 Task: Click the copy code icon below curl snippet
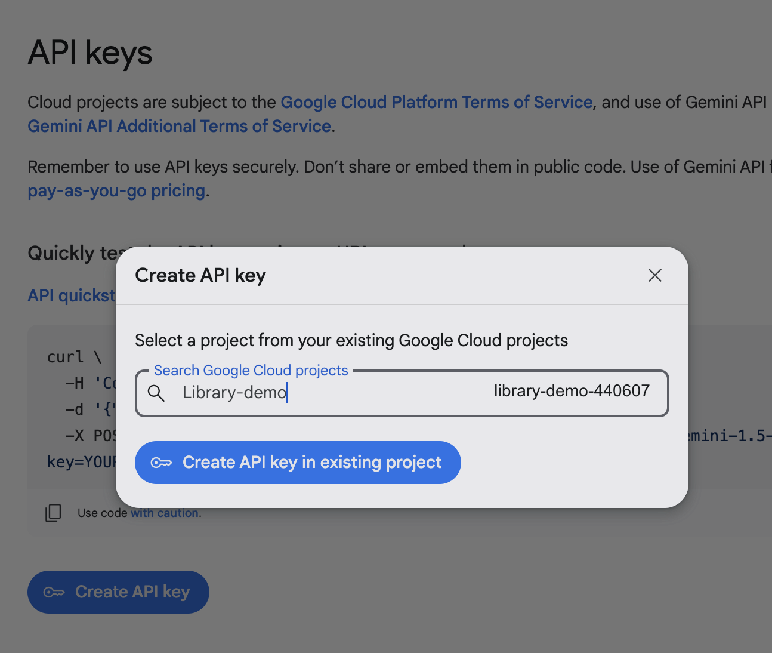tap(53, 513)
